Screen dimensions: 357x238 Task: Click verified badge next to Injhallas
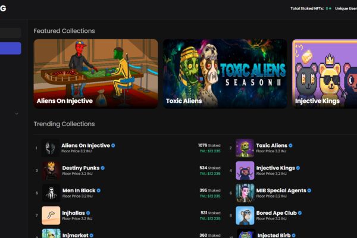pyautogui.click(x=88, y=213)
